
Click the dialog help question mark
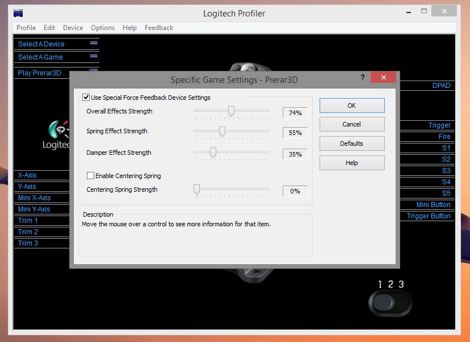coord(363,77)
